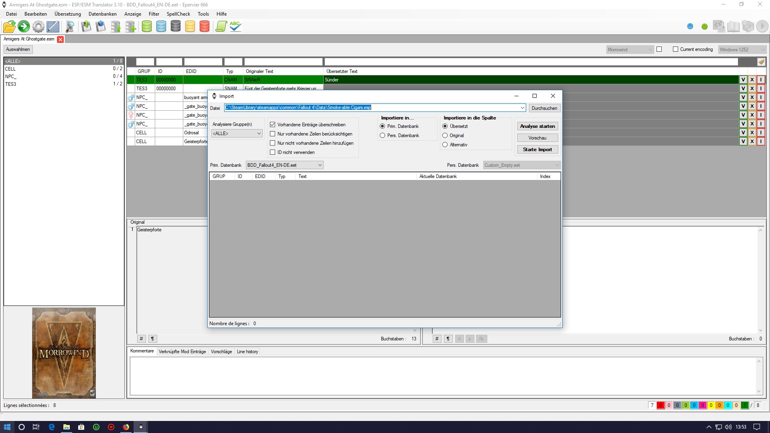Select the Pers. Datenbank radio button
Image resolution: width=770 pixels, height=433 pixels.
[x=382, y=136]
